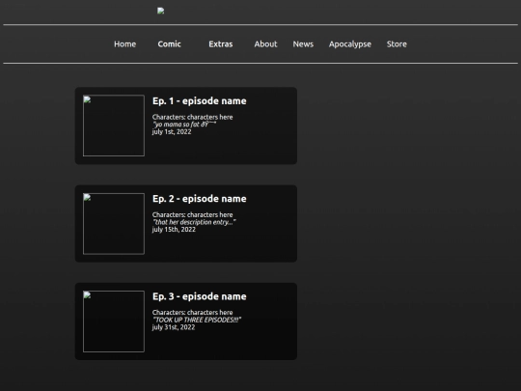Select the 'that her description entry...' quote
This screenshot has height=391, width=521.
click(x=194, y=222)
